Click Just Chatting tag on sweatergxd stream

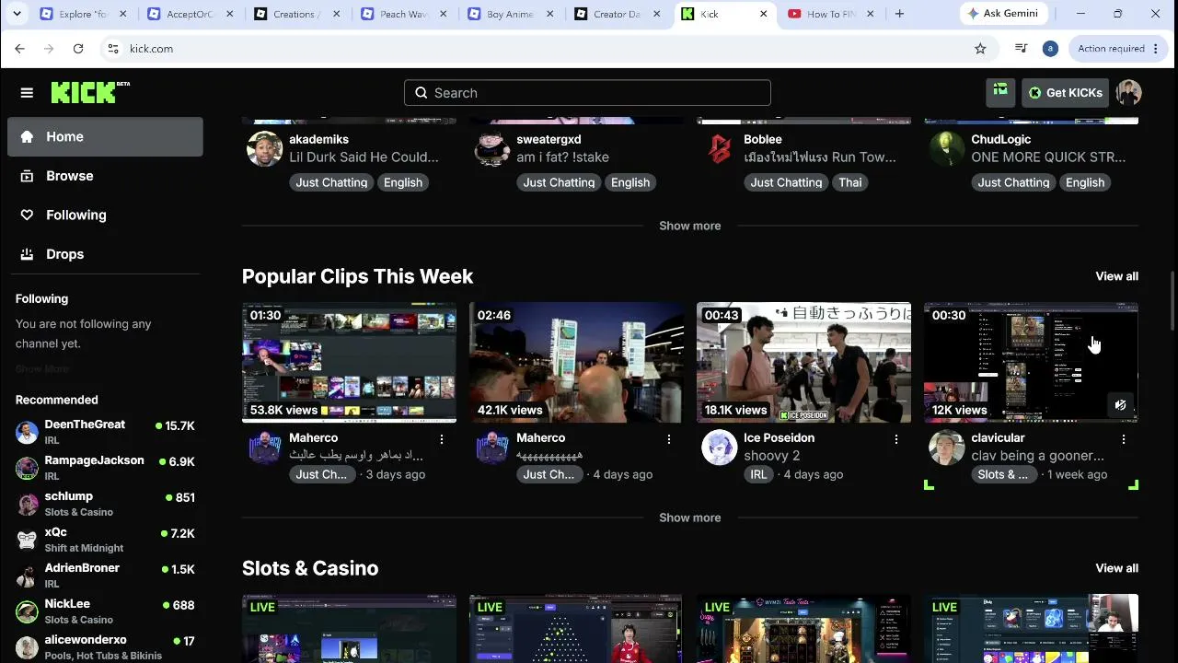(559, 182)
